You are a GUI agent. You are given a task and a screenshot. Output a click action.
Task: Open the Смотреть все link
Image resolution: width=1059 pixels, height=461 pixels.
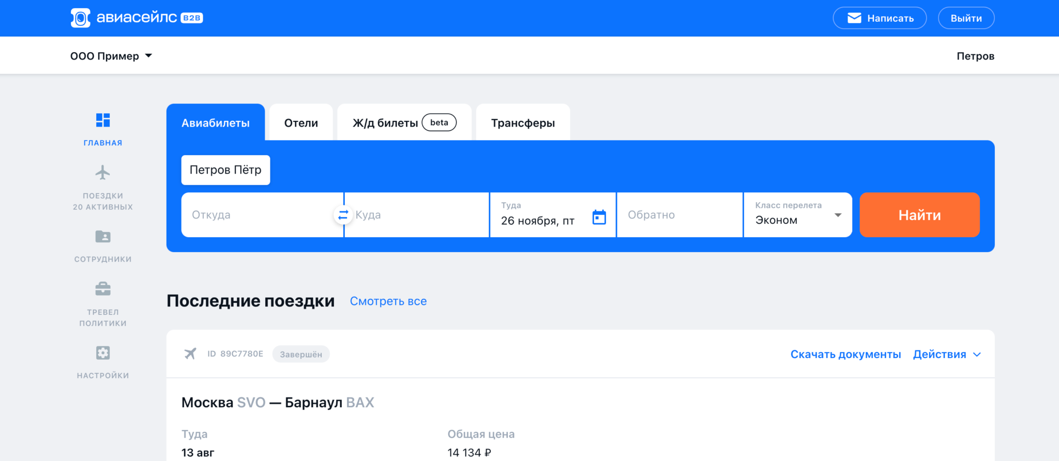pos(388,301)
